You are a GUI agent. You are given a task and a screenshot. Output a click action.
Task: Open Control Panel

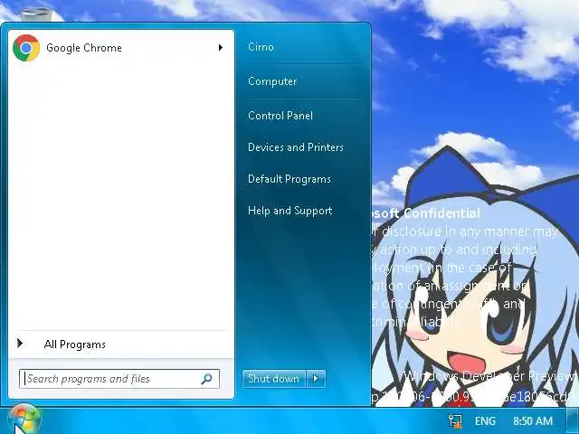[280, 116]
